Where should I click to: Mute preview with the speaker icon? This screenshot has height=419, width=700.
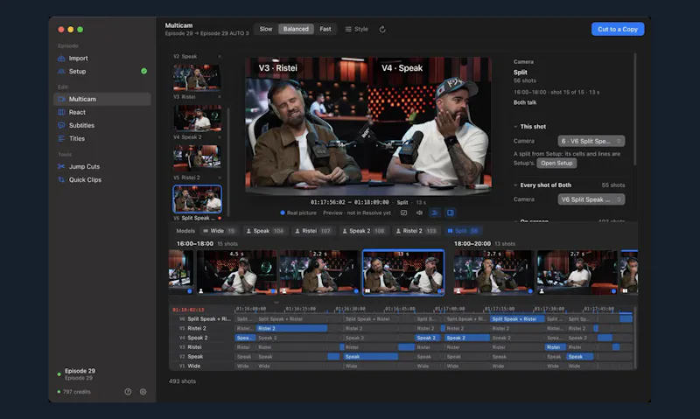[419, 213]
